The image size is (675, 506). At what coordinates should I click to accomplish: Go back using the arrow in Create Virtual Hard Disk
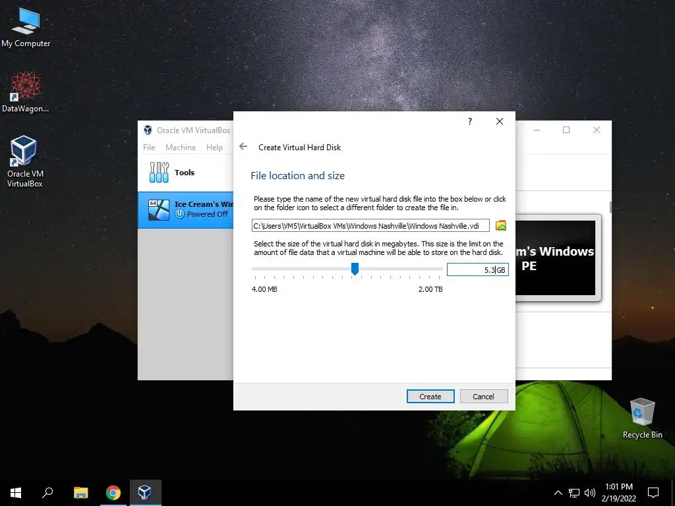click(x=243, y=147)
